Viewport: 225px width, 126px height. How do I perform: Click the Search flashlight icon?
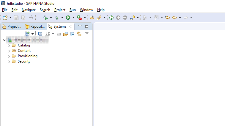tap(99, 18)
